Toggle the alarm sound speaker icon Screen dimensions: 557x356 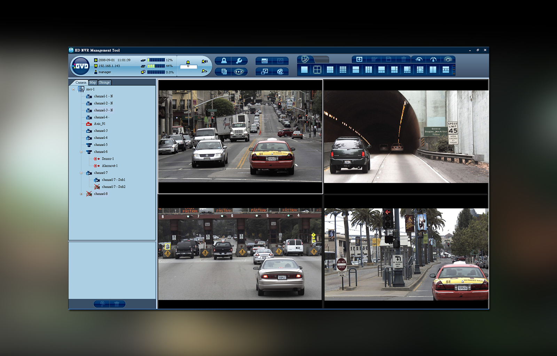[204, 62]
